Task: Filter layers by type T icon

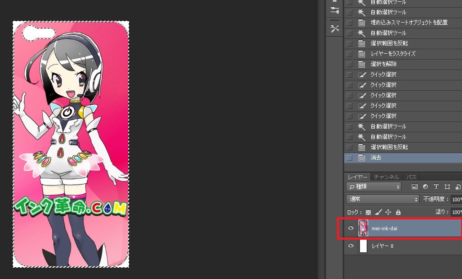Action: coord(436,186)
